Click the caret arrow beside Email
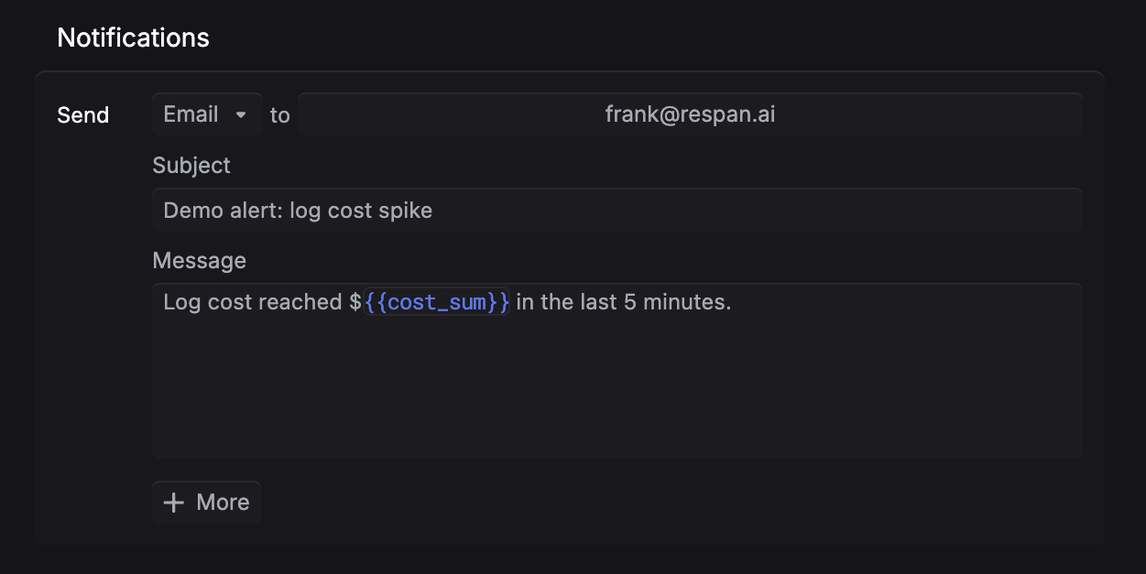The width and height of the screenshot is (1146, 574). coord(241,115)
